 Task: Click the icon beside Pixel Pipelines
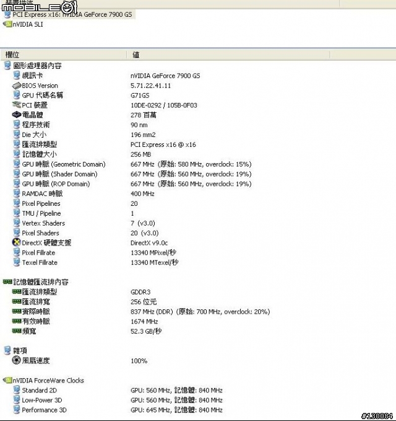[x=17, y=203]
